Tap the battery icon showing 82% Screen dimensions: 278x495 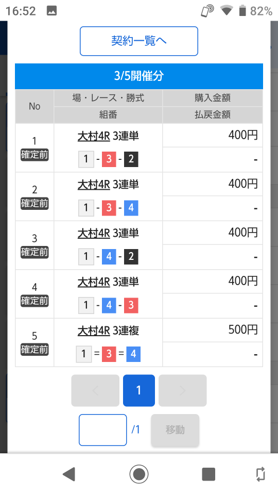click(x=242, y=11)
